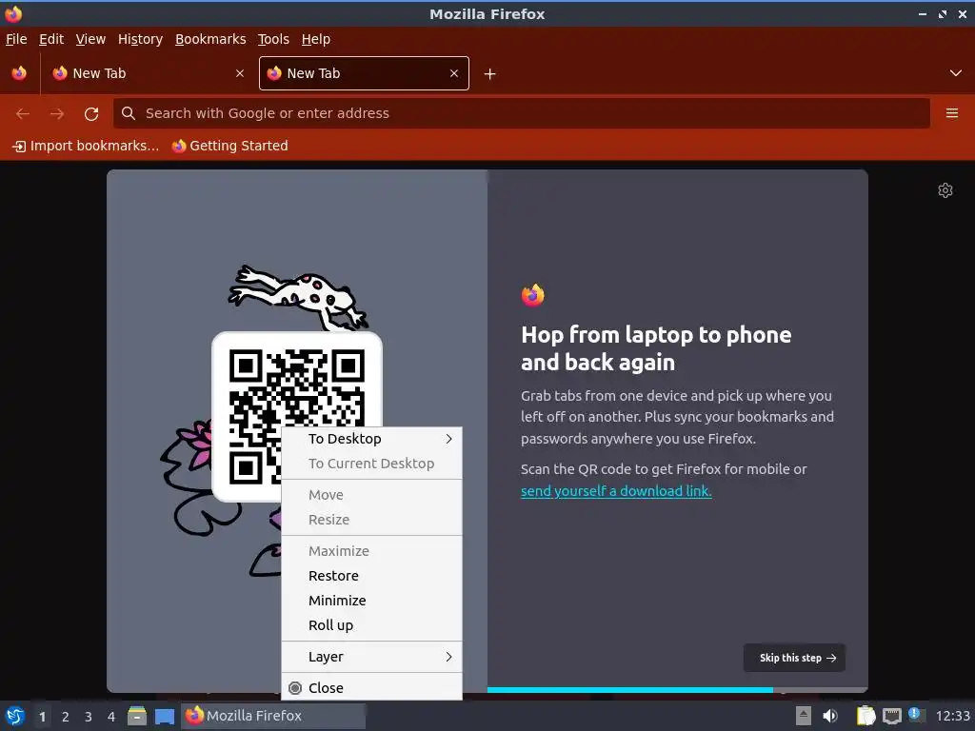Click the Firefox logo above onboarding heading

533,295
